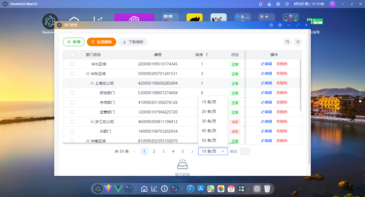Open the notification bell in the system tray
The width and height of the screenshot is (365, 197).
(x=260, y=4)
